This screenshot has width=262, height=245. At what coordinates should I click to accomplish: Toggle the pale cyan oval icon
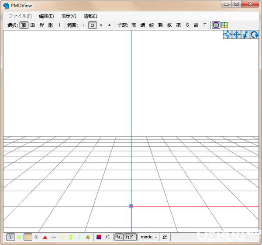point(79,237)
